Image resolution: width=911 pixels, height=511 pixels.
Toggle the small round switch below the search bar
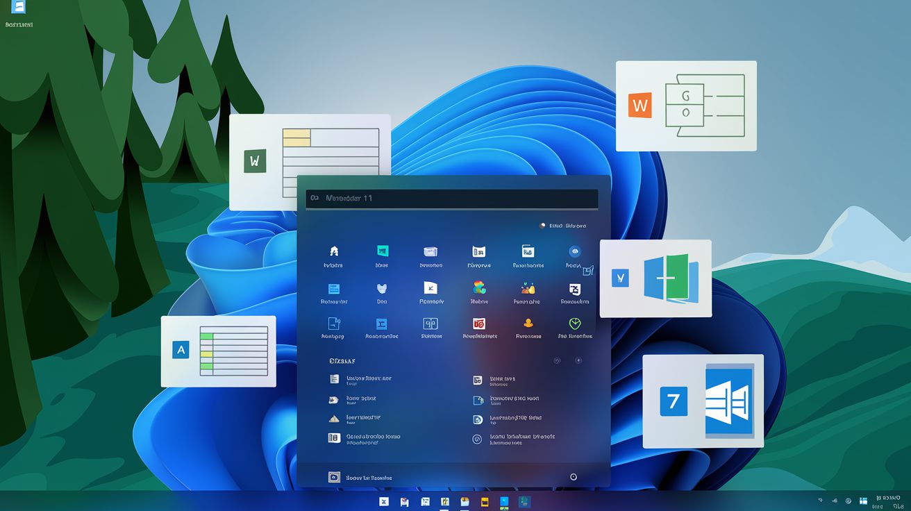tap(542, 226)
